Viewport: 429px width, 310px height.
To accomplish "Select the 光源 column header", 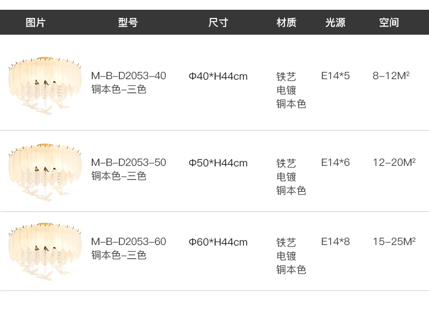I will click(335, 22).
